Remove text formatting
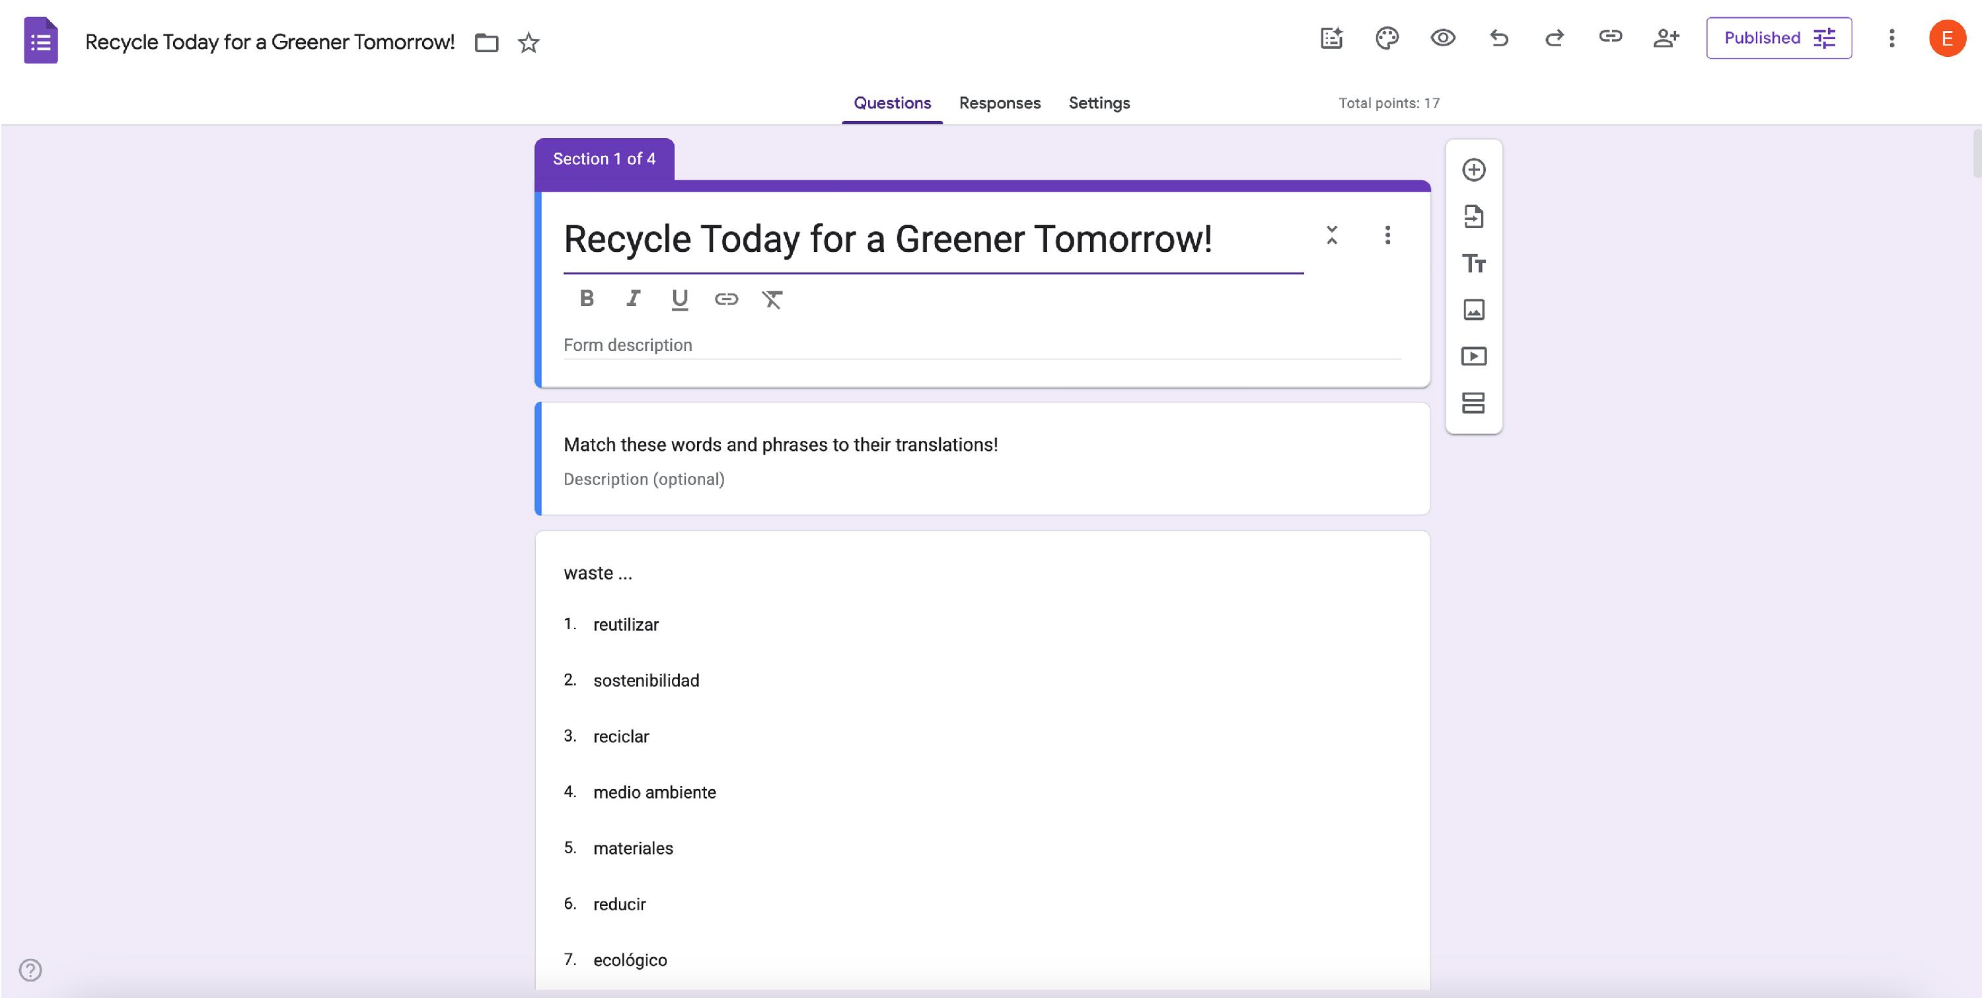This screenshot has width=1982, height=998. click(x=772, y=299)
